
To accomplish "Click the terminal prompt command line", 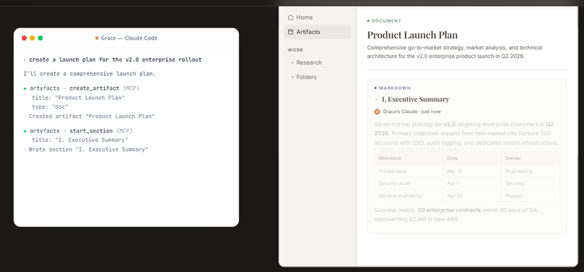I will pos(112,60).
